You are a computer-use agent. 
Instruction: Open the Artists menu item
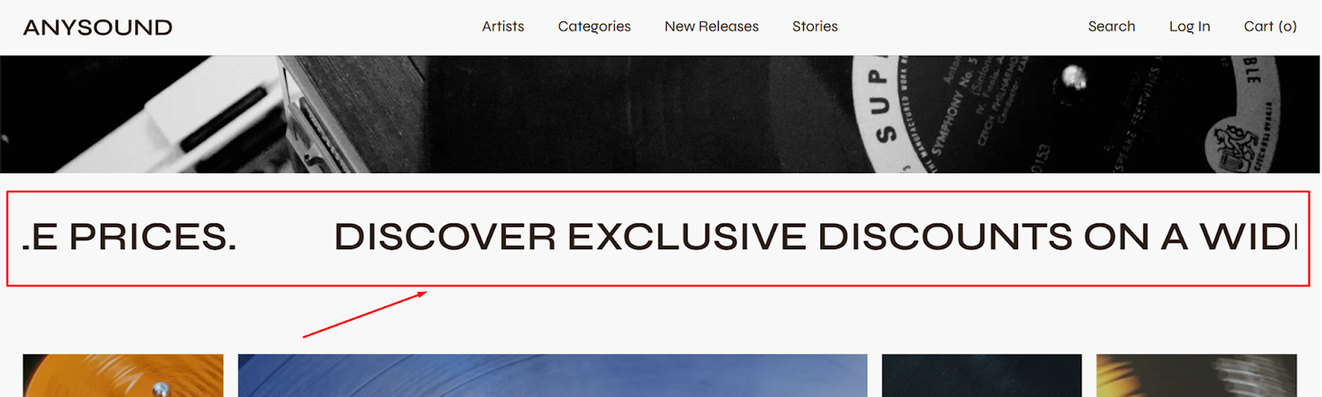pyautogui.click(x=503, y=26)
